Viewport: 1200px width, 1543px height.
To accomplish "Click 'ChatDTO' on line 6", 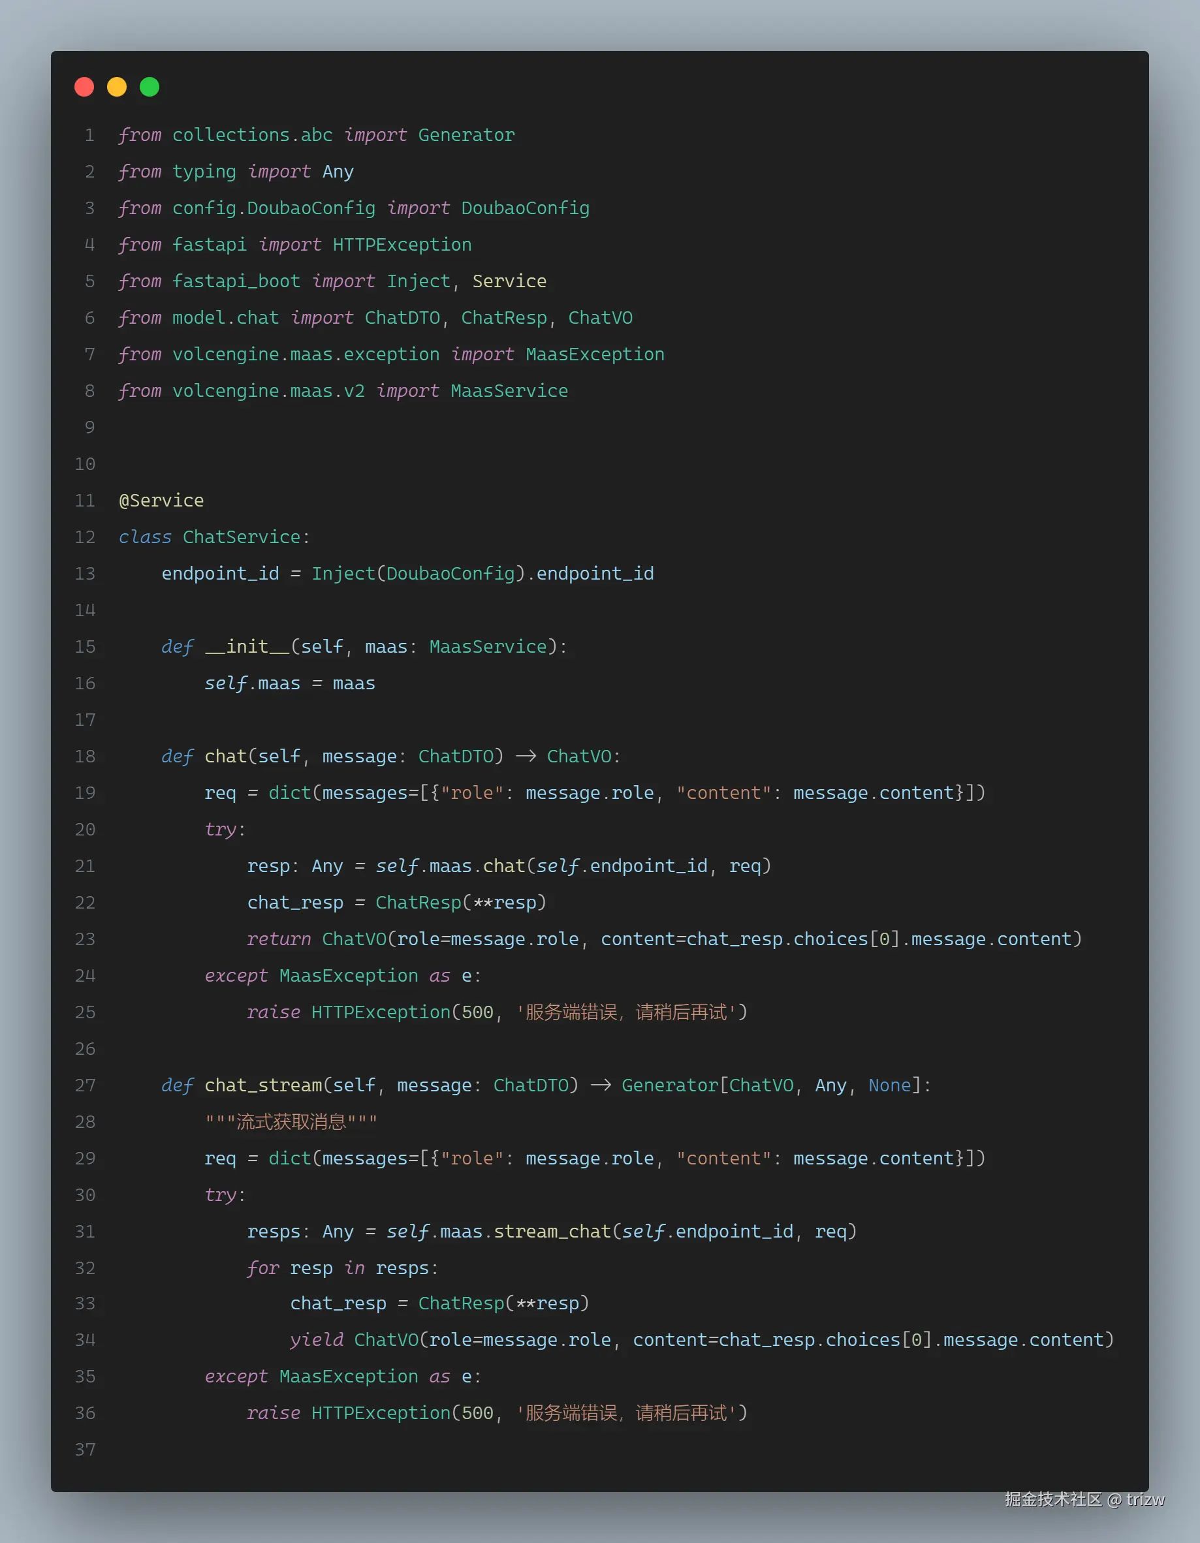I will point(402,318).
